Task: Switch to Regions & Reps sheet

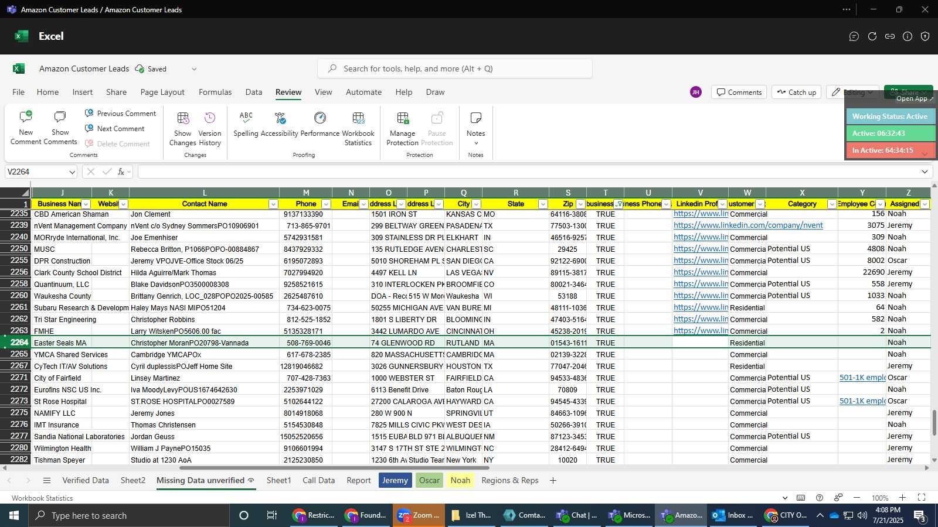Action: (x=510, y=480)
